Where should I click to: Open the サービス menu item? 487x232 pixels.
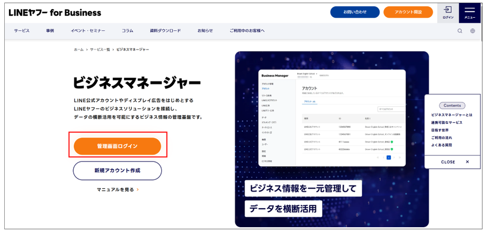(x=22, y=31)
